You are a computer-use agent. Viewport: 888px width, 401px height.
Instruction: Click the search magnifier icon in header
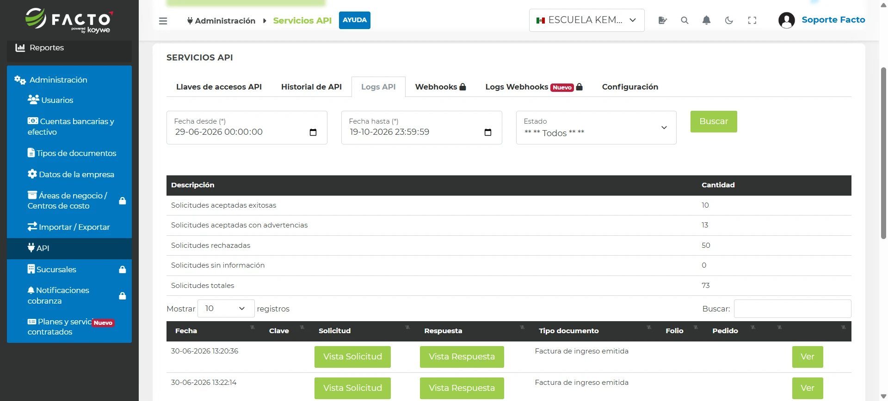684,20
